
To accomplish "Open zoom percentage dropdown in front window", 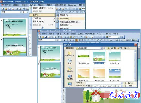I will (119, 37).
